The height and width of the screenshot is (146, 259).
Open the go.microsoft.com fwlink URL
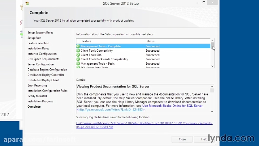point(111,109)
